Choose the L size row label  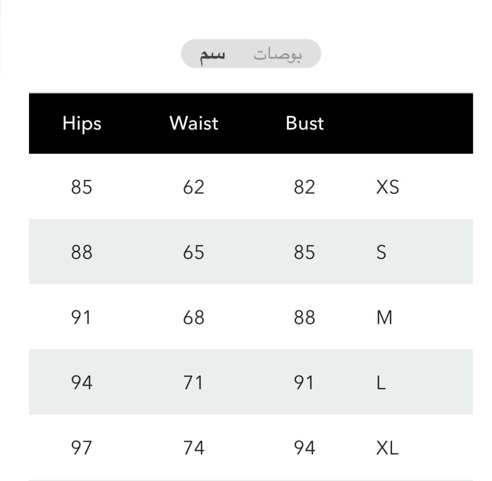pos(381,383)
